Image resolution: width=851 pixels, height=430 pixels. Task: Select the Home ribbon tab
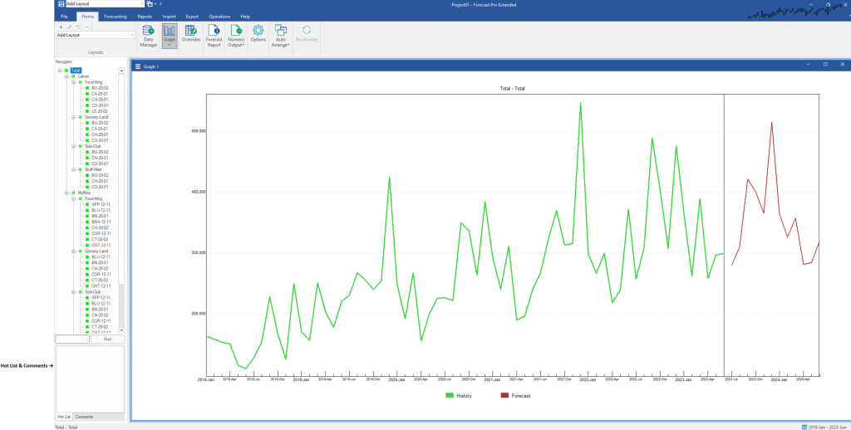87,17
